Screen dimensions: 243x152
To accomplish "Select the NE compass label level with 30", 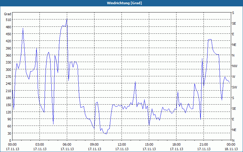I will [234, 130].
